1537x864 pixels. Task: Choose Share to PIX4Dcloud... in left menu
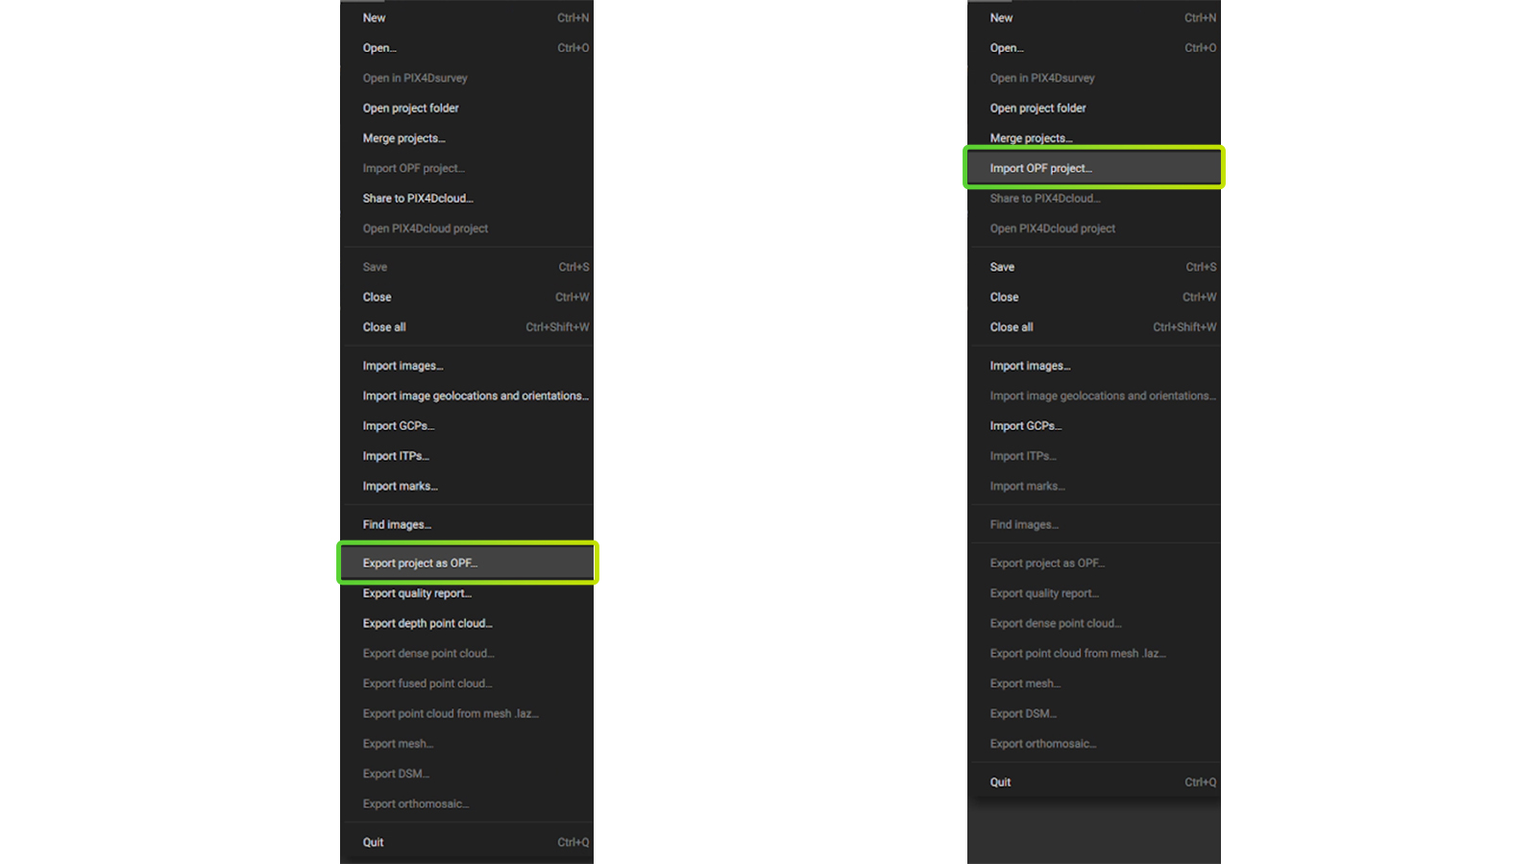coord(467,198)
